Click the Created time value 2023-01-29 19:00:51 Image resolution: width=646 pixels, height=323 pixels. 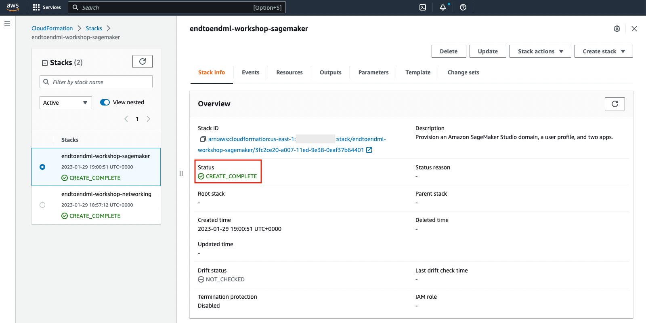coord(239,229)
